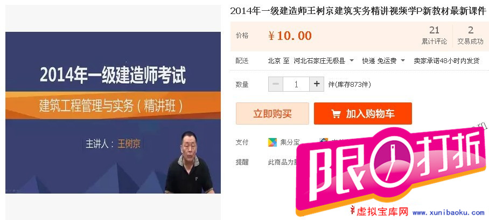The height and width of the screenshot is (220, 489).
Task: Open the 21 累计评论 reviews count
Action: [434, 35]
